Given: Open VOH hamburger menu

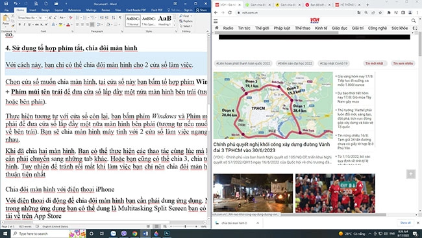Looking at the screenshot, I should point(216,21).
